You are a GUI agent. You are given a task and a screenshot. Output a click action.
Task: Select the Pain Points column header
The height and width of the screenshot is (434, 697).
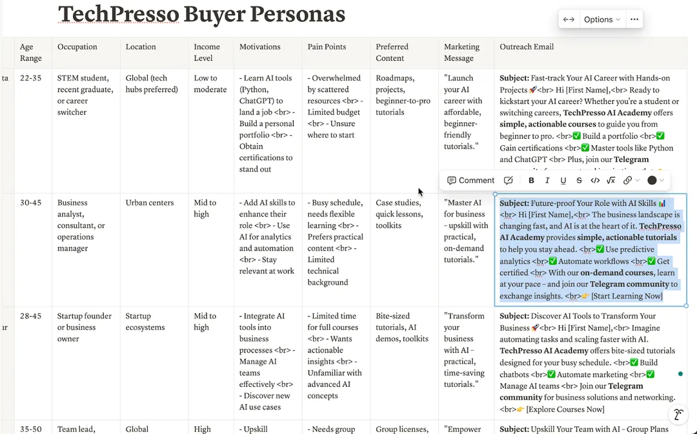tap(336, 52)
